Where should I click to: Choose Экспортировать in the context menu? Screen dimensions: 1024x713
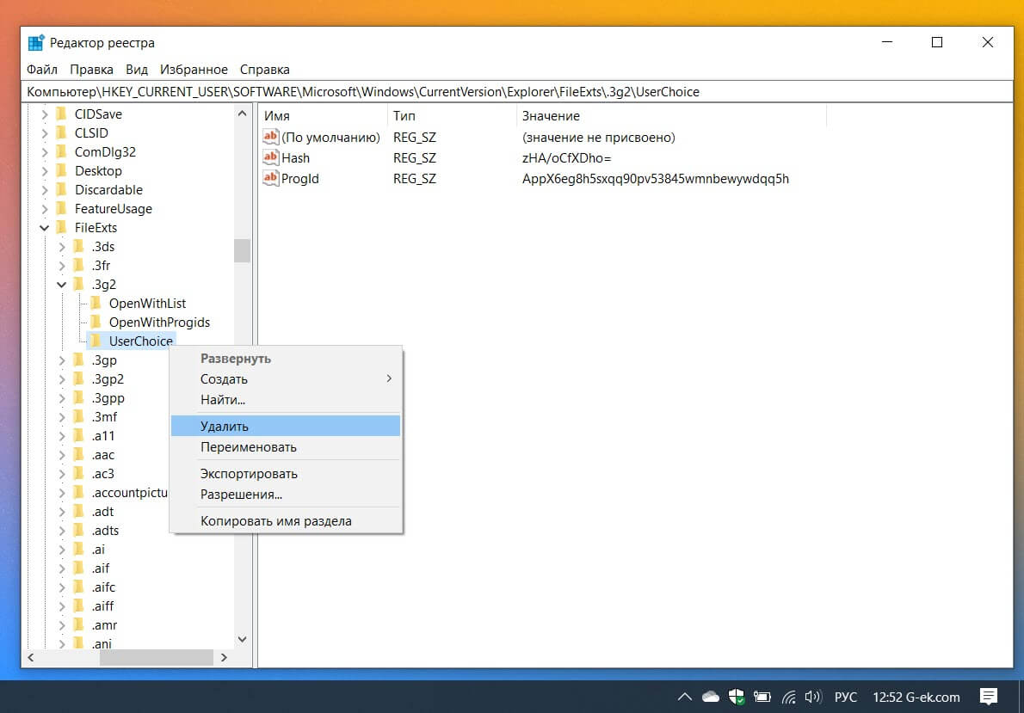[286, 473]
